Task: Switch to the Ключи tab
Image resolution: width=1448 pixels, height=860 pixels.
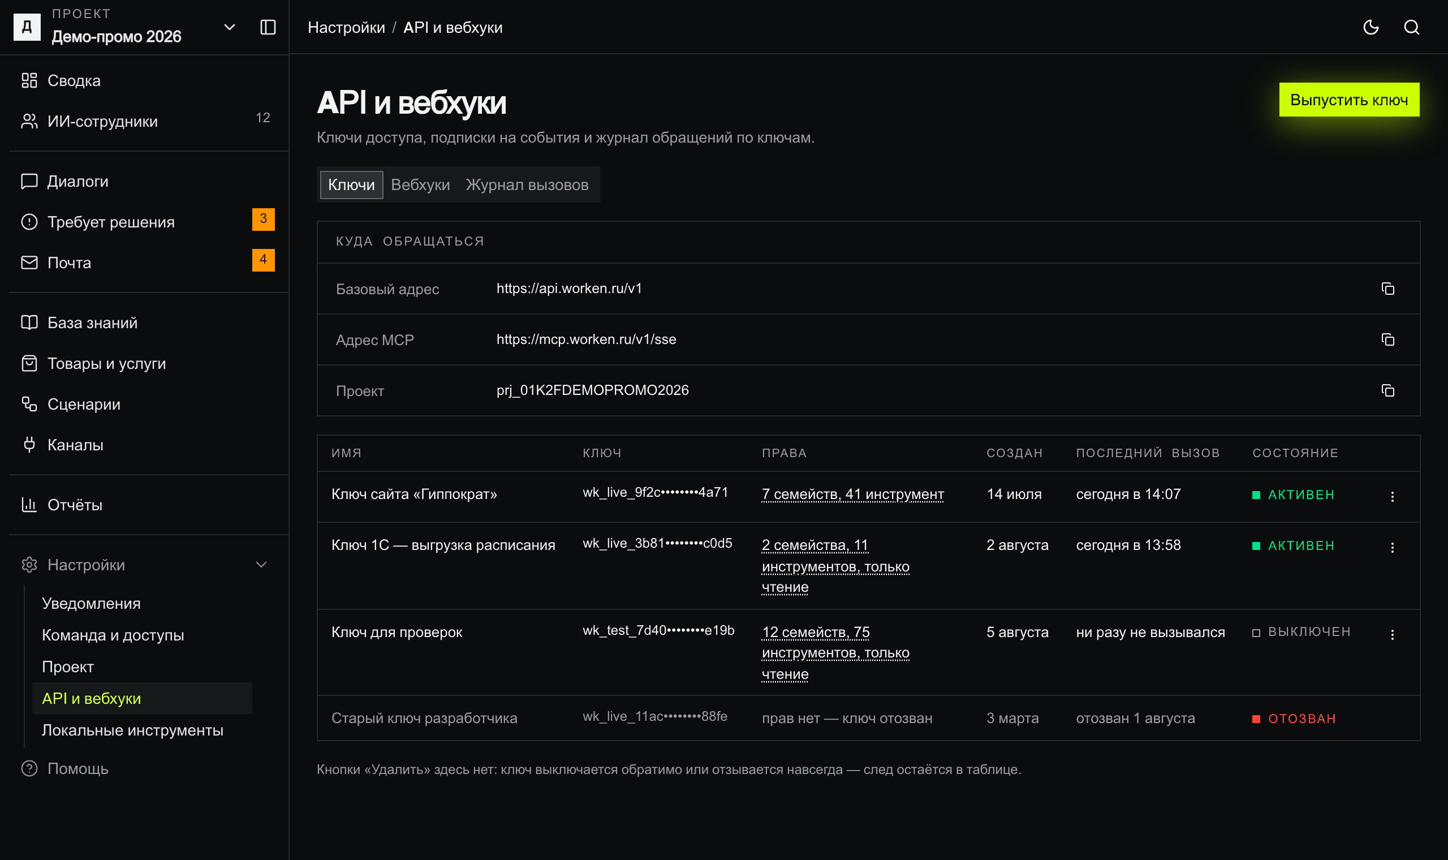Action: (x=351, y=185)
